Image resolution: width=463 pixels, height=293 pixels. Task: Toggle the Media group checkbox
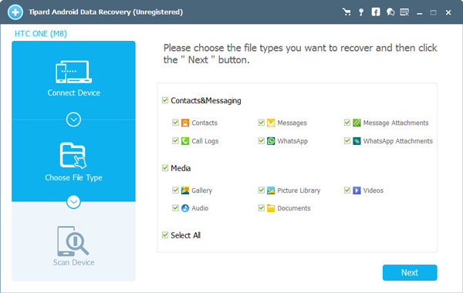[x=165, y=168]
